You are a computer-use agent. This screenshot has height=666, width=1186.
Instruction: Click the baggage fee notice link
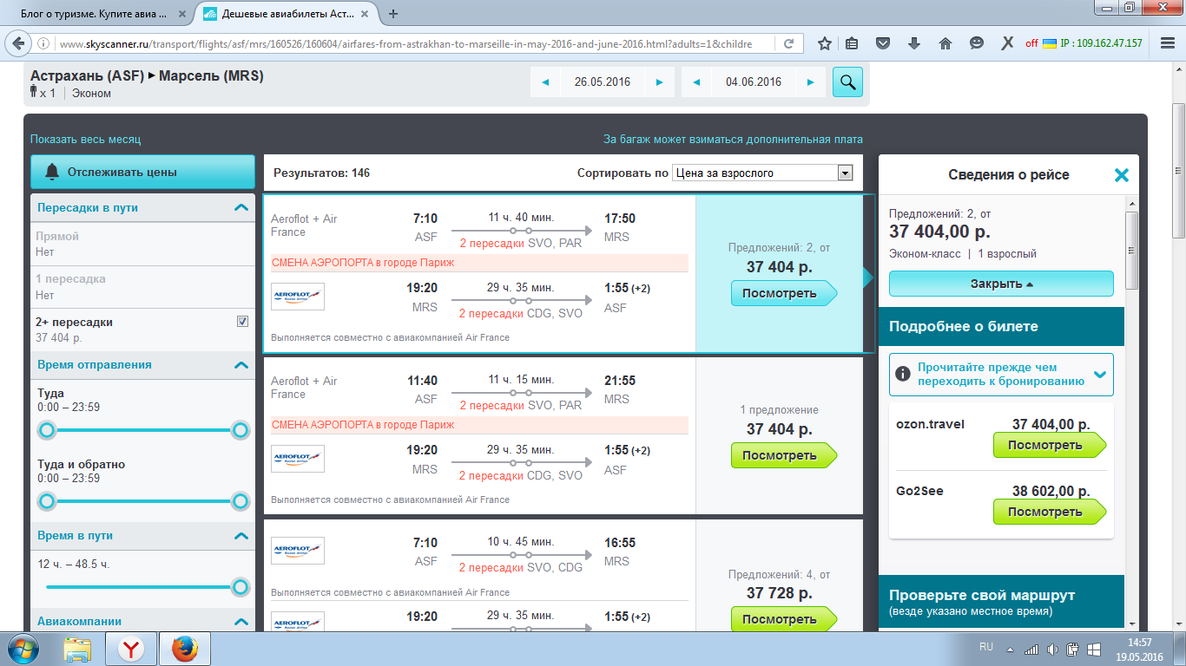coord(733,139)
